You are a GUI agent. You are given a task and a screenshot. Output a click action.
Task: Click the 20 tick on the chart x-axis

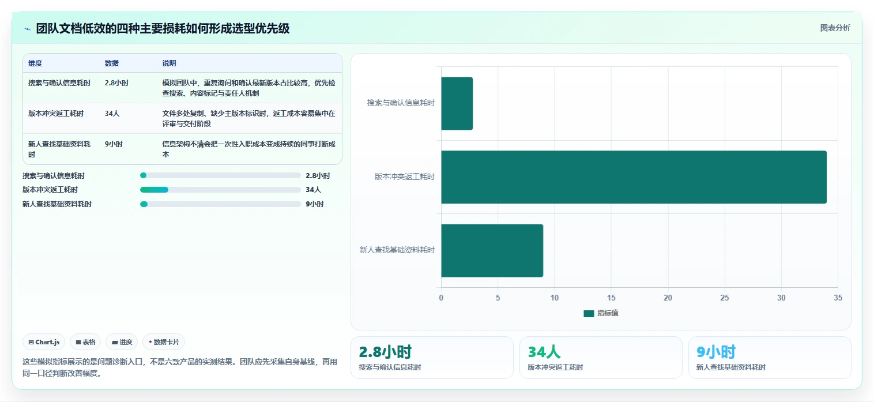668,298
